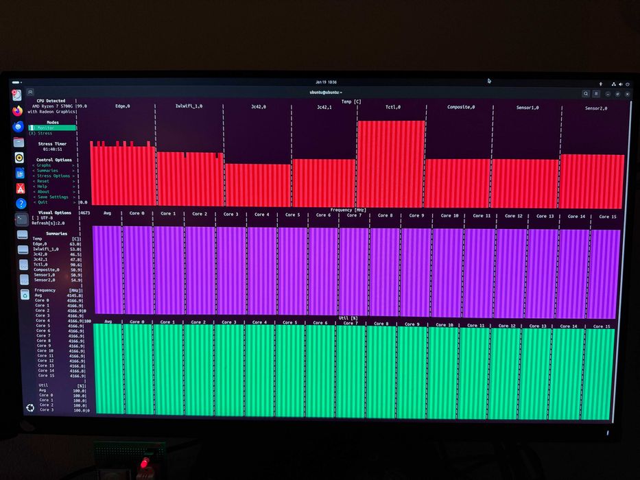Launch Thunderbird mail from the dock
640x480 pixels.
coord(18,127)
